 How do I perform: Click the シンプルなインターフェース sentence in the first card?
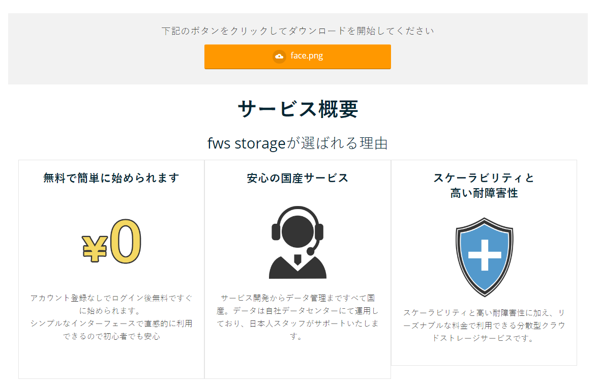(x=111, y=330)
